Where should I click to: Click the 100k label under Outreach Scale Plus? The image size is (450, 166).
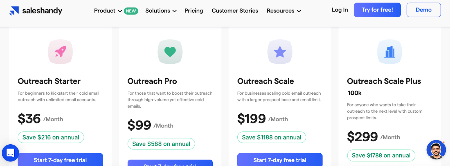tap(355, 93)
